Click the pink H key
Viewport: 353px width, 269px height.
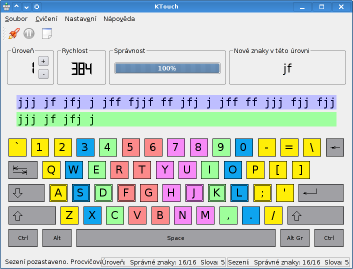[171, 193]
